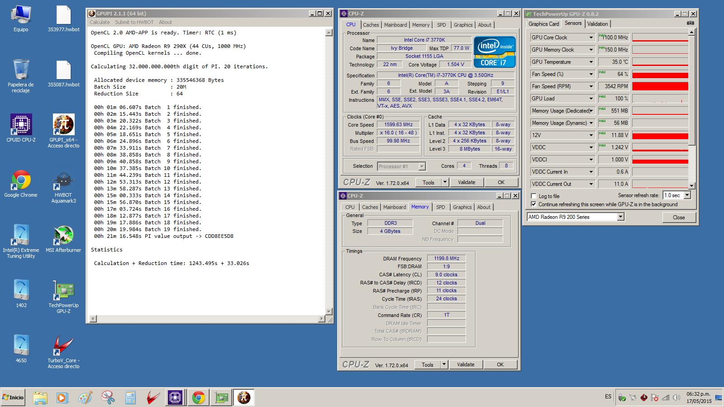Launch the HWBOT Aquamark3 desktop shortcut
This screenshot has height=407, width=724.
[x=63, y=187]
